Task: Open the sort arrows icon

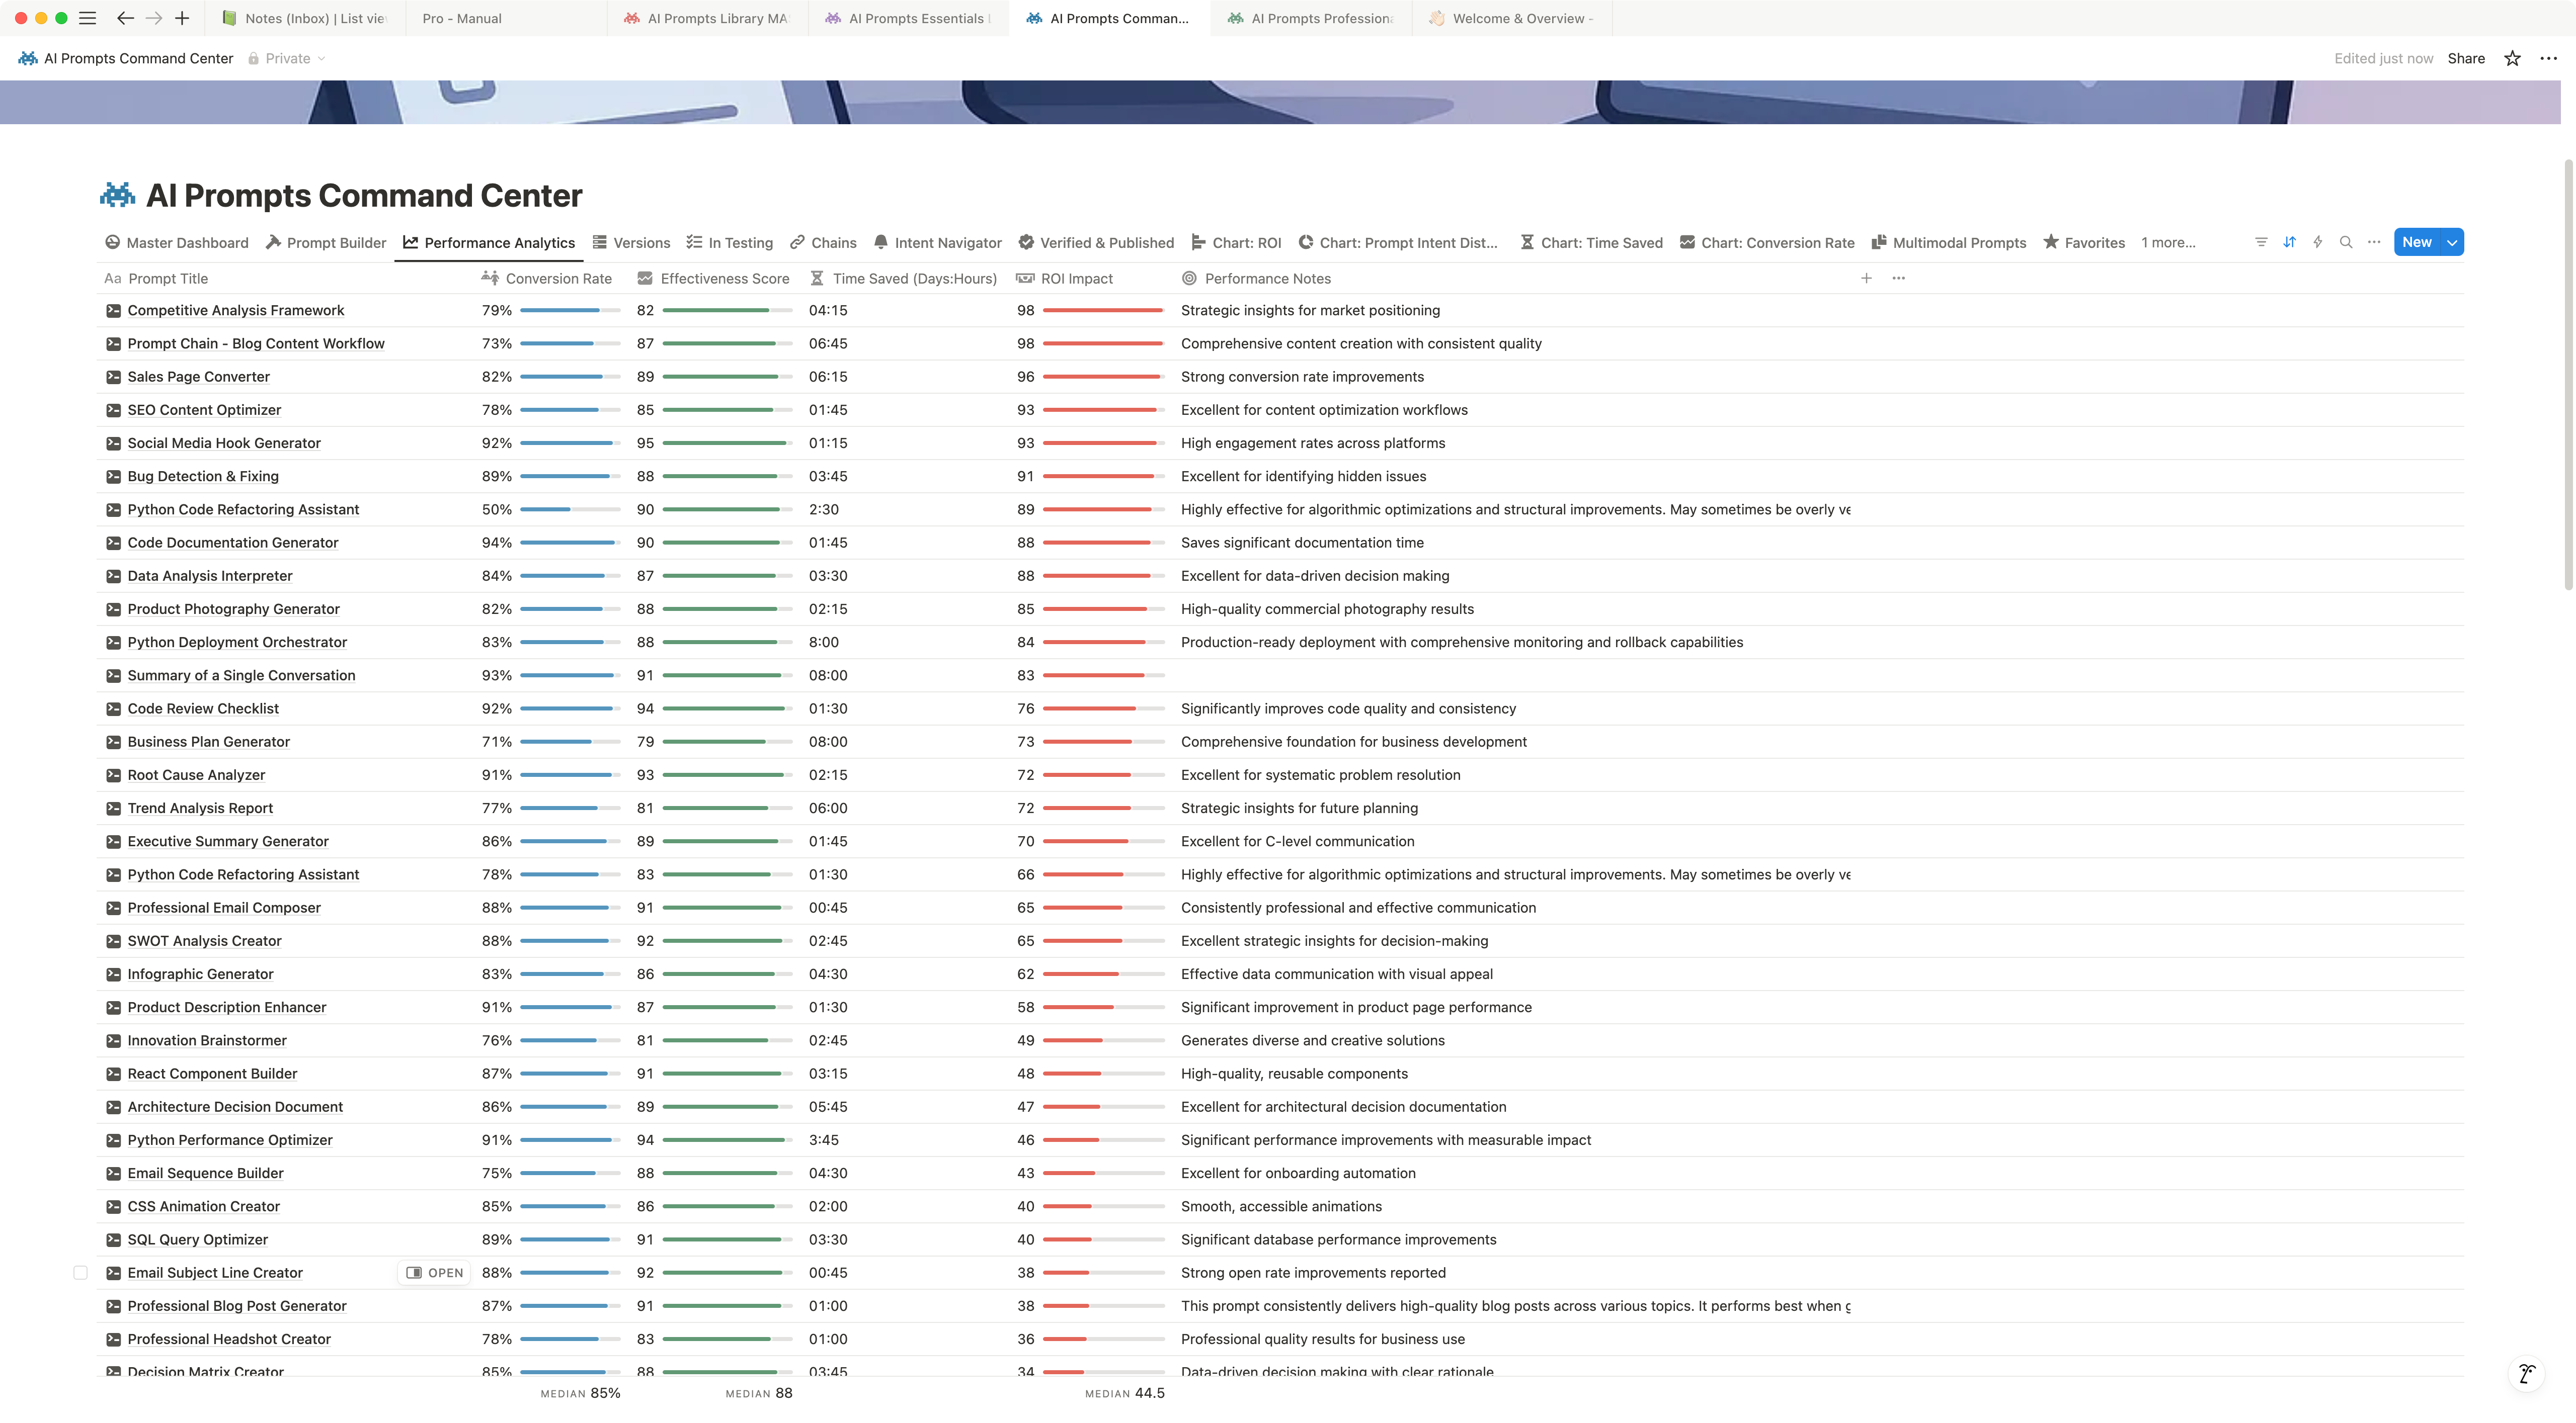Action: [2289, 242]
